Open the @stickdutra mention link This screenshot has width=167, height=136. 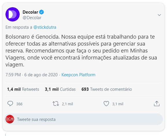point(45,27)
